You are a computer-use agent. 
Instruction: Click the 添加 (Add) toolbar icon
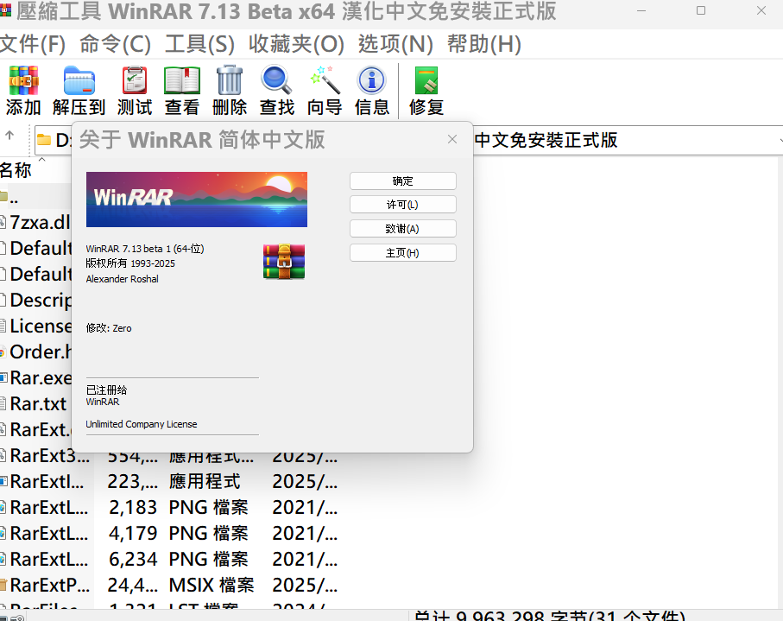[23, 91]
